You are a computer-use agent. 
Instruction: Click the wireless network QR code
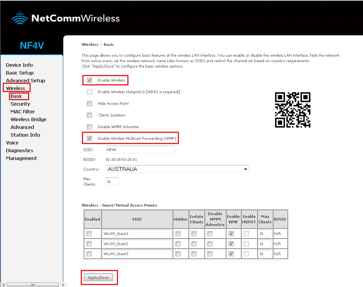293,110
